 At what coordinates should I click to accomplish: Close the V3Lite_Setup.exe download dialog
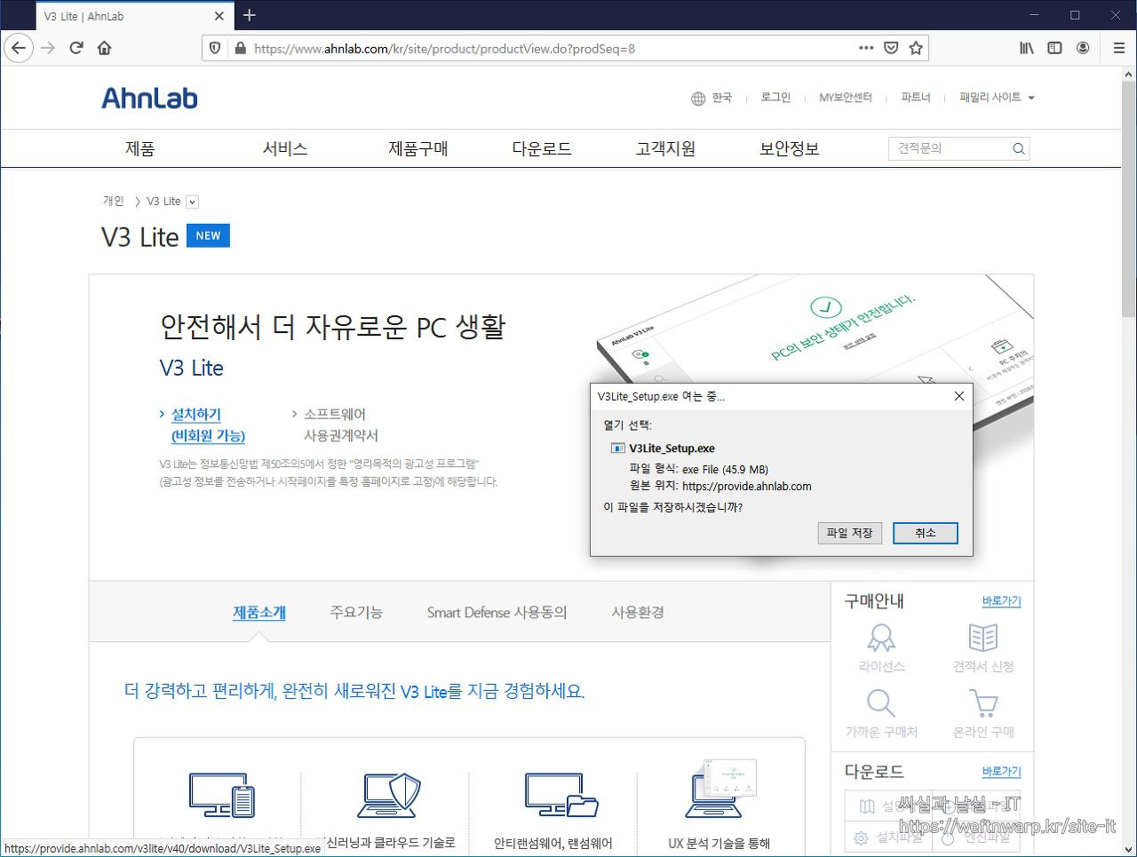(x=958, y=396)
